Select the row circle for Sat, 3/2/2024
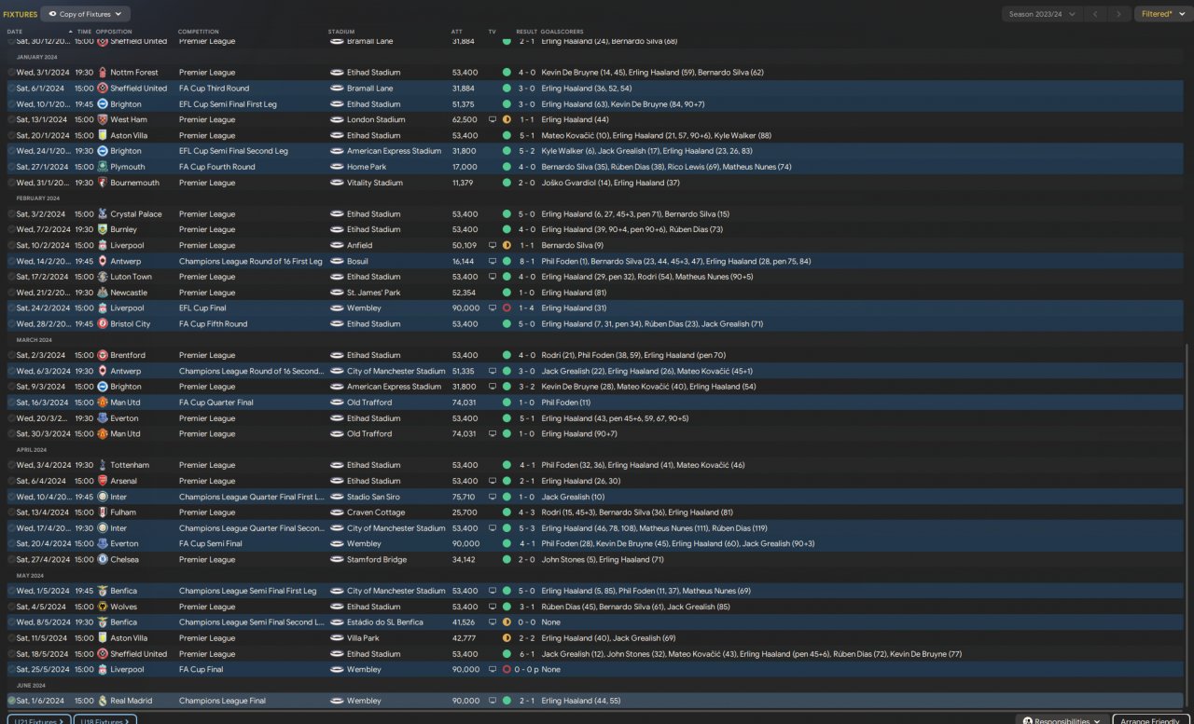The image size is (1194, 724). pyautogui.click(x=11, y=214)
